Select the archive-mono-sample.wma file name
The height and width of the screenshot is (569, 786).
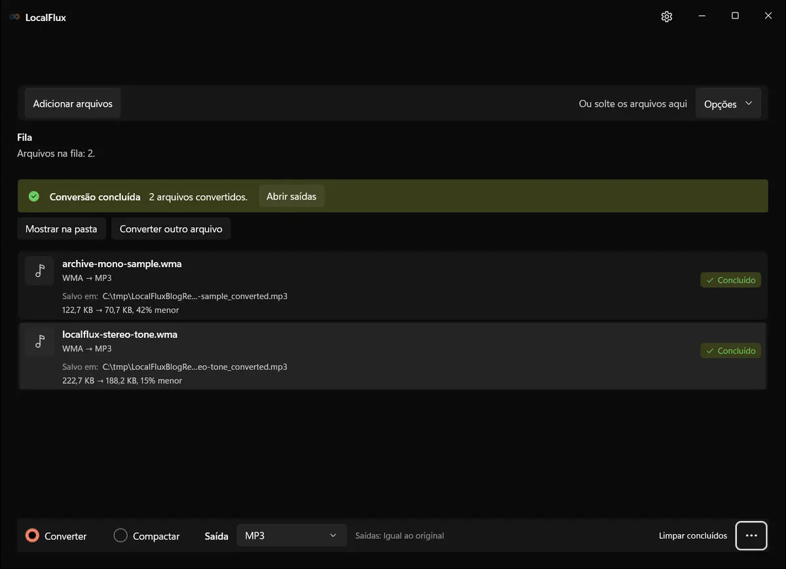point(122,264)
